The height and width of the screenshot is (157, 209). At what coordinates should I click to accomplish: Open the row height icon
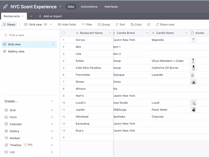149,24
